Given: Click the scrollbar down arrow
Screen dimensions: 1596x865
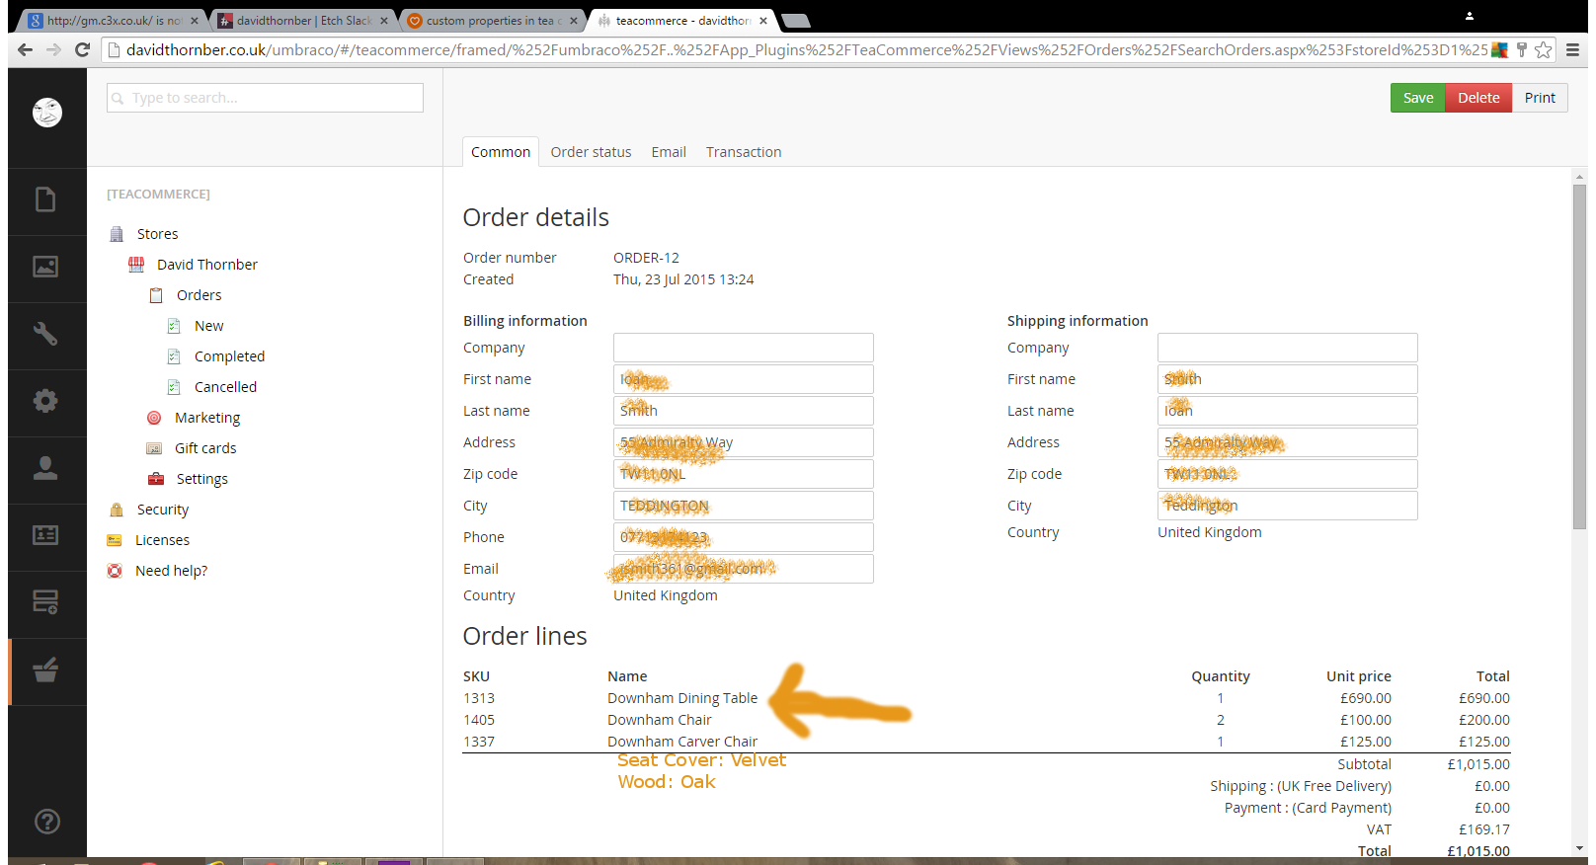Looking at the screenshot, I should click(x=1579, y=848).
